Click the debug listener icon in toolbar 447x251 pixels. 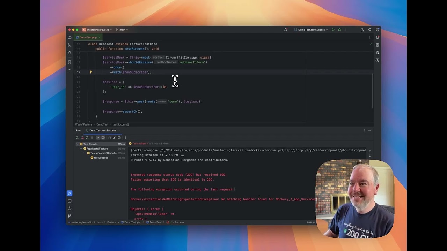coord(286,30)
